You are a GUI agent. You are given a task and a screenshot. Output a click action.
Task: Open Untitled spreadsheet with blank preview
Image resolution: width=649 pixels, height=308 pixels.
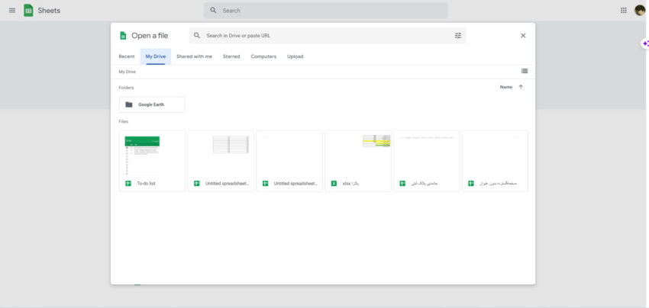point(289,161)
